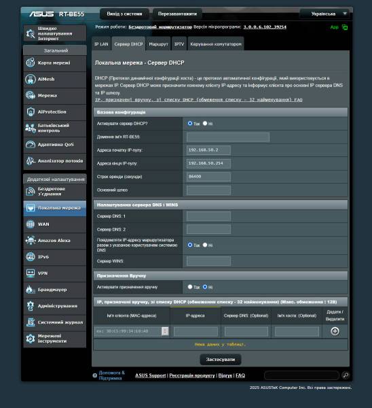This screenshot has height=408, width=372.
Task: Open the operation mode link
Action: click(160, 27)
